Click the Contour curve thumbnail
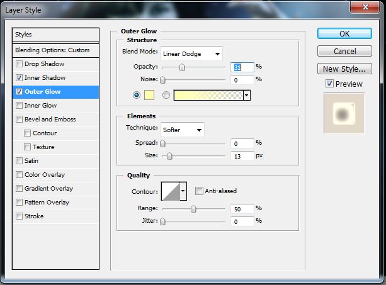The image size is (386, 285). pos(171,191)
